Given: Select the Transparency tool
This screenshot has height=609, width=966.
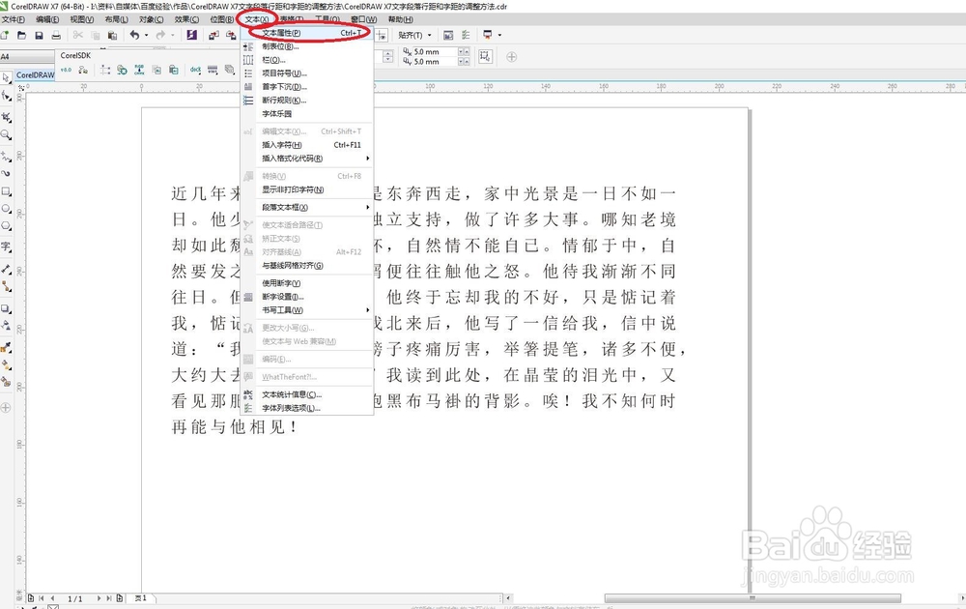Looking at the screenshot, I should coord(6,326).
